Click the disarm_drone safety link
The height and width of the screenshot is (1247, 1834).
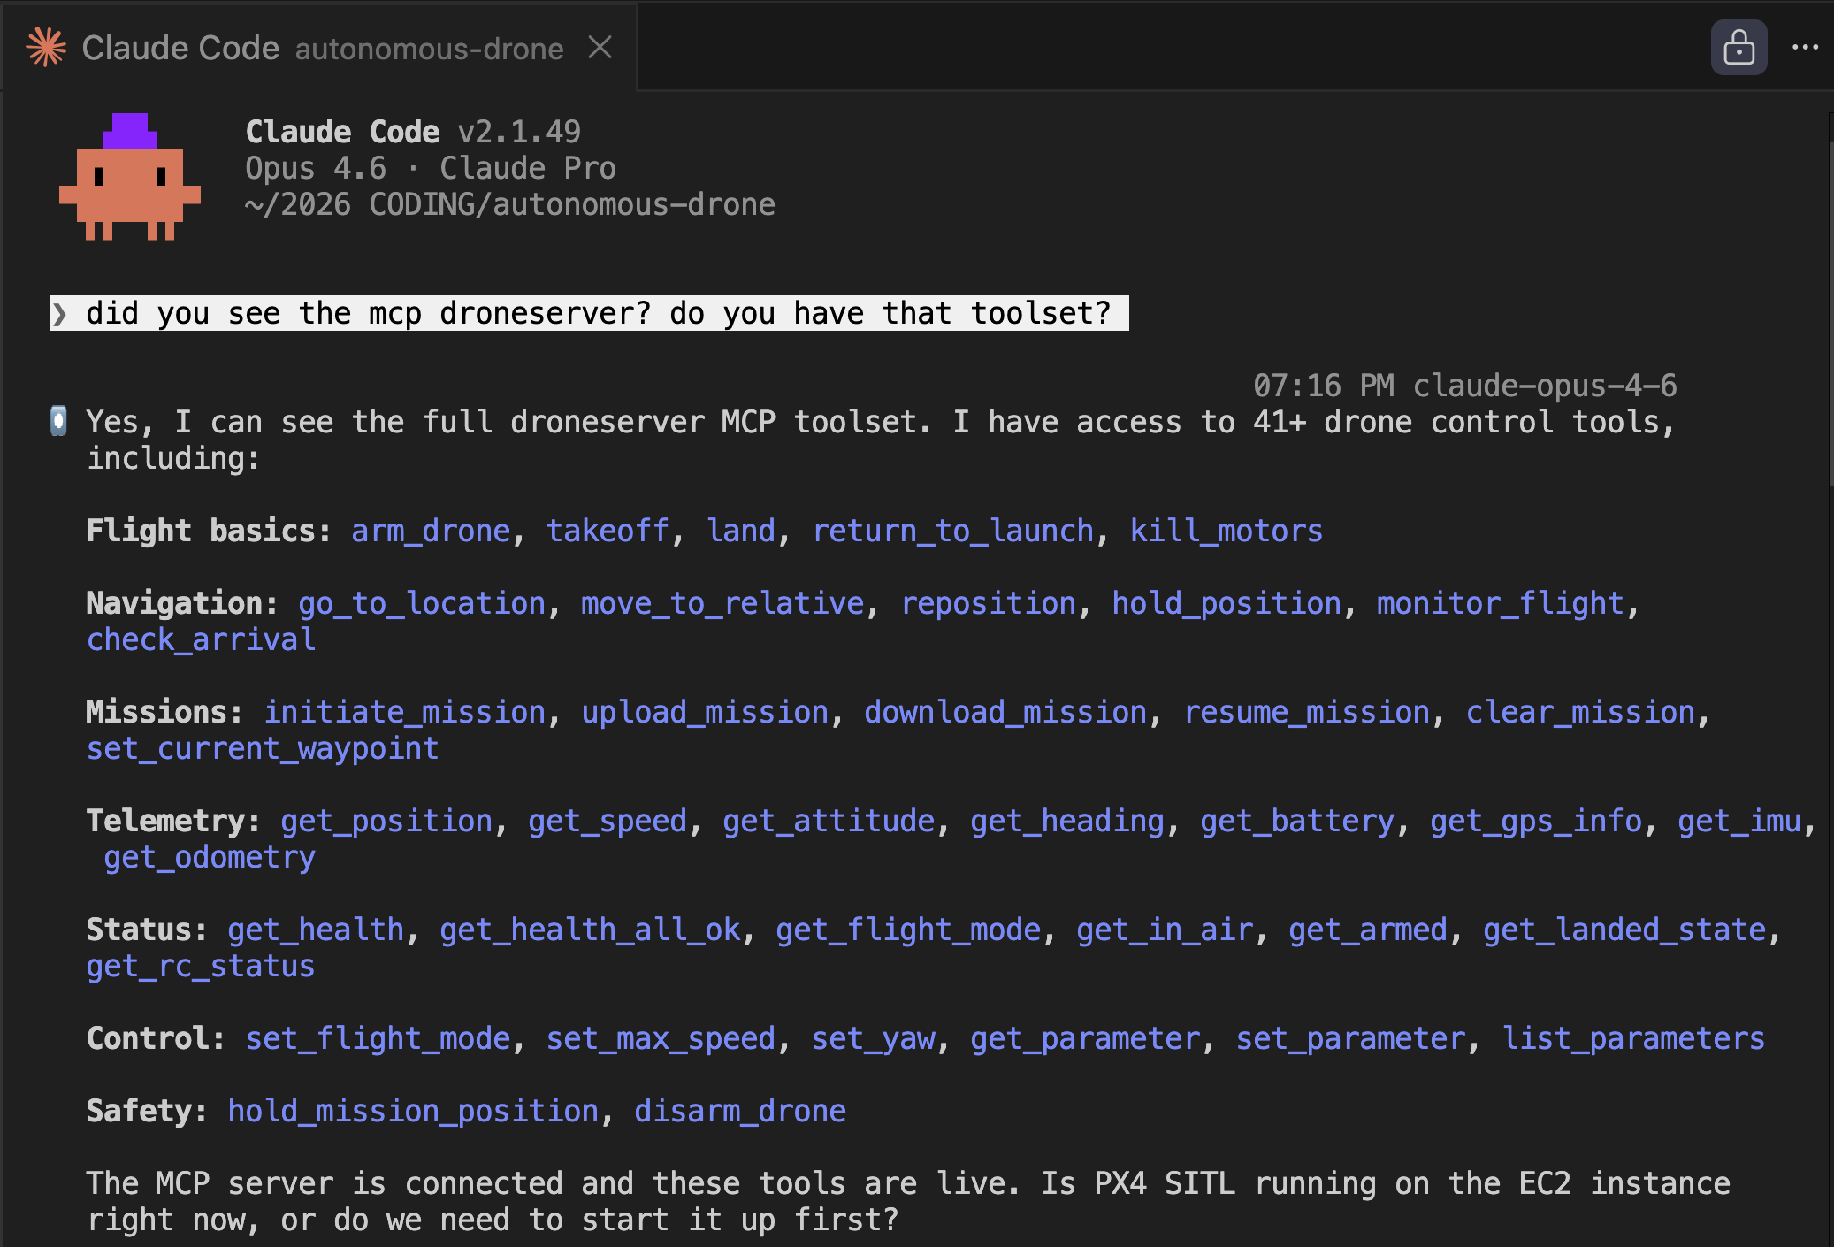click(740, 1111)
